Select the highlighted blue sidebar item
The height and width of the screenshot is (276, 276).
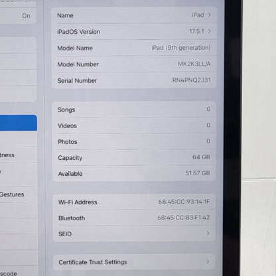pyautogui.click(x=19, y=123)
